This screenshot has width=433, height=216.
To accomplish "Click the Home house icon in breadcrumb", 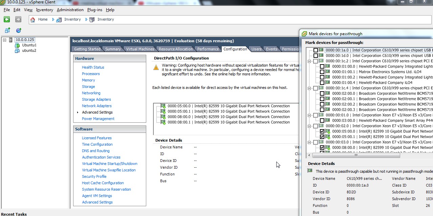I will pos(33,20).
